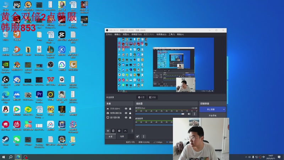The height and width of the screenshot is (160, 284).
Task: Select the 视频采集设备 source row
Action: 119,113
